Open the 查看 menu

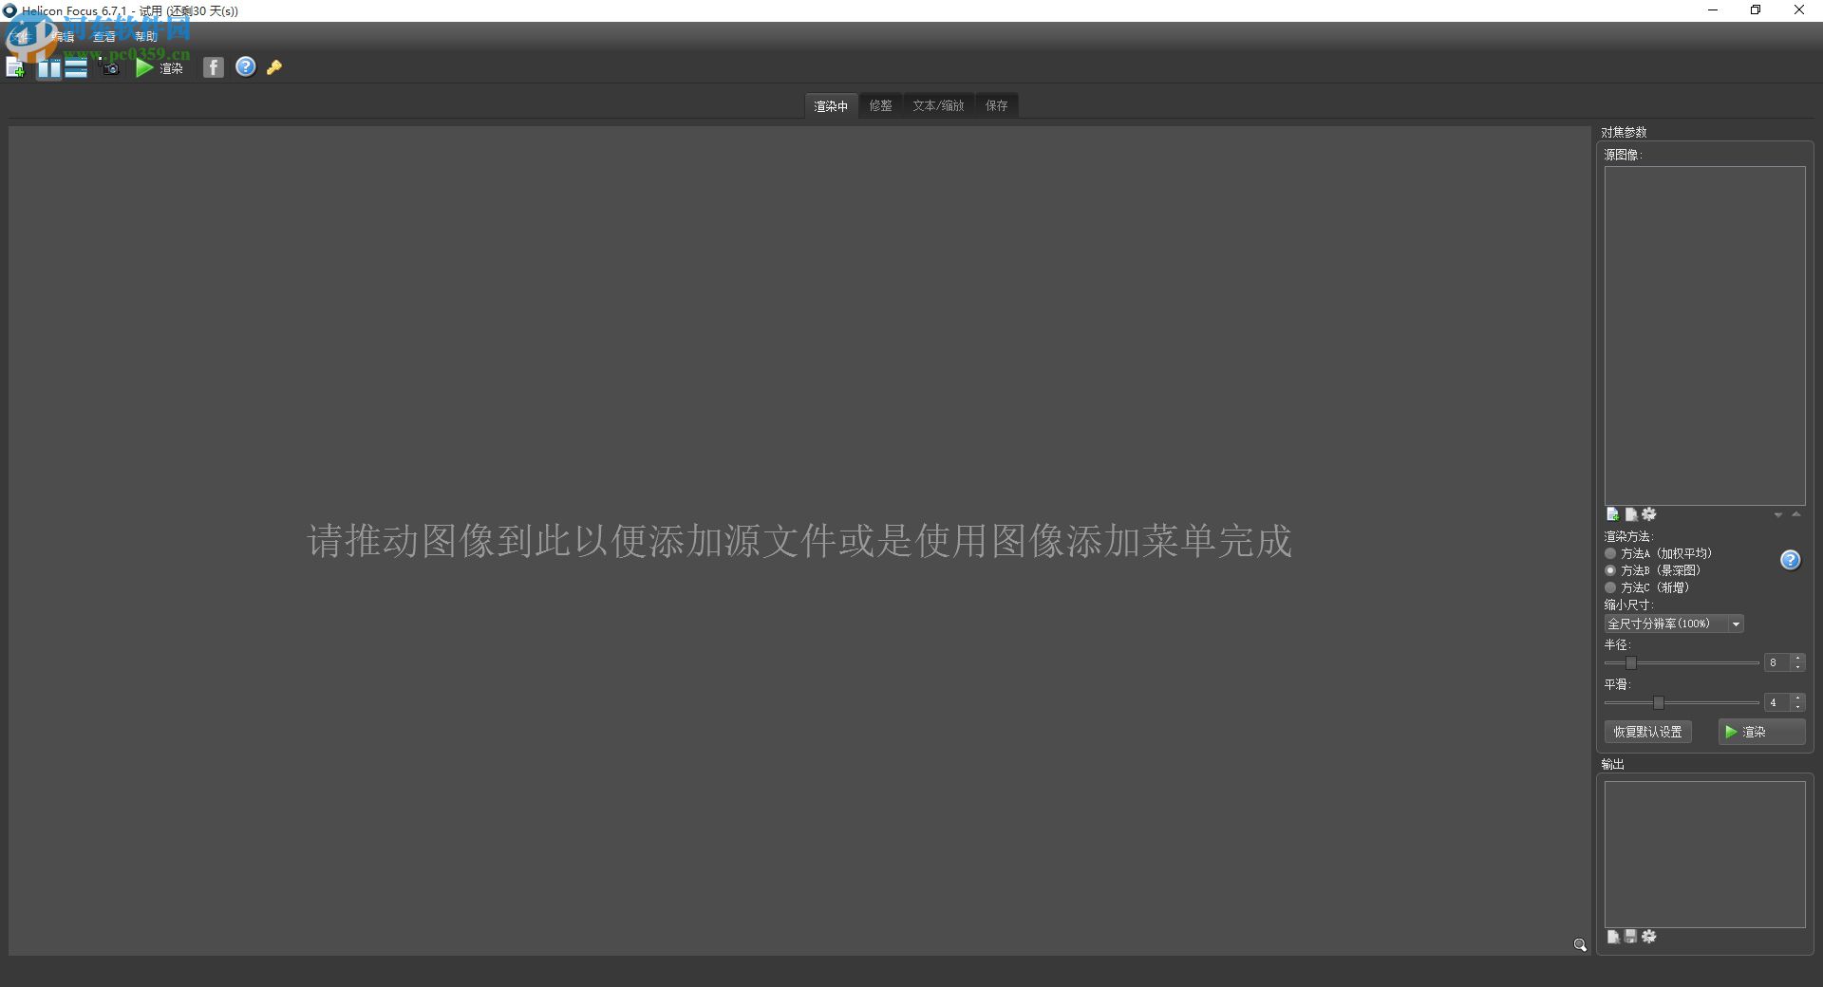[x=104, y=37]
